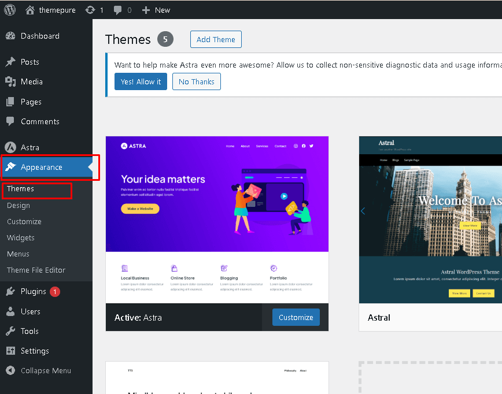Open the comments bubble icon in admin bar
Viewport: 502px width, 394px height.
tap(118, 10)
